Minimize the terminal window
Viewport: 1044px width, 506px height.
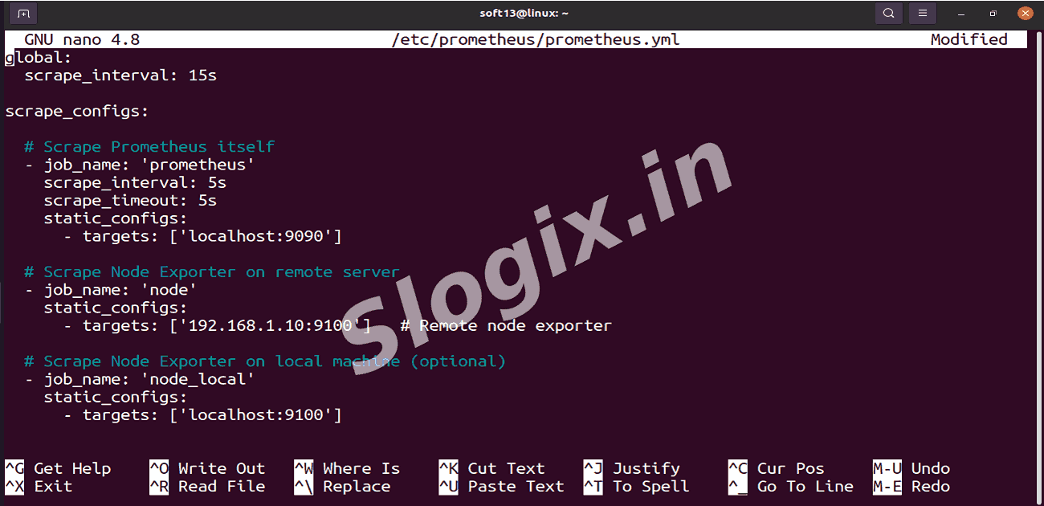[x=962, y=14]
